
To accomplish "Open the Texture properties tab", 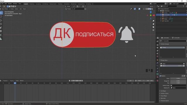I will (157, 81).
